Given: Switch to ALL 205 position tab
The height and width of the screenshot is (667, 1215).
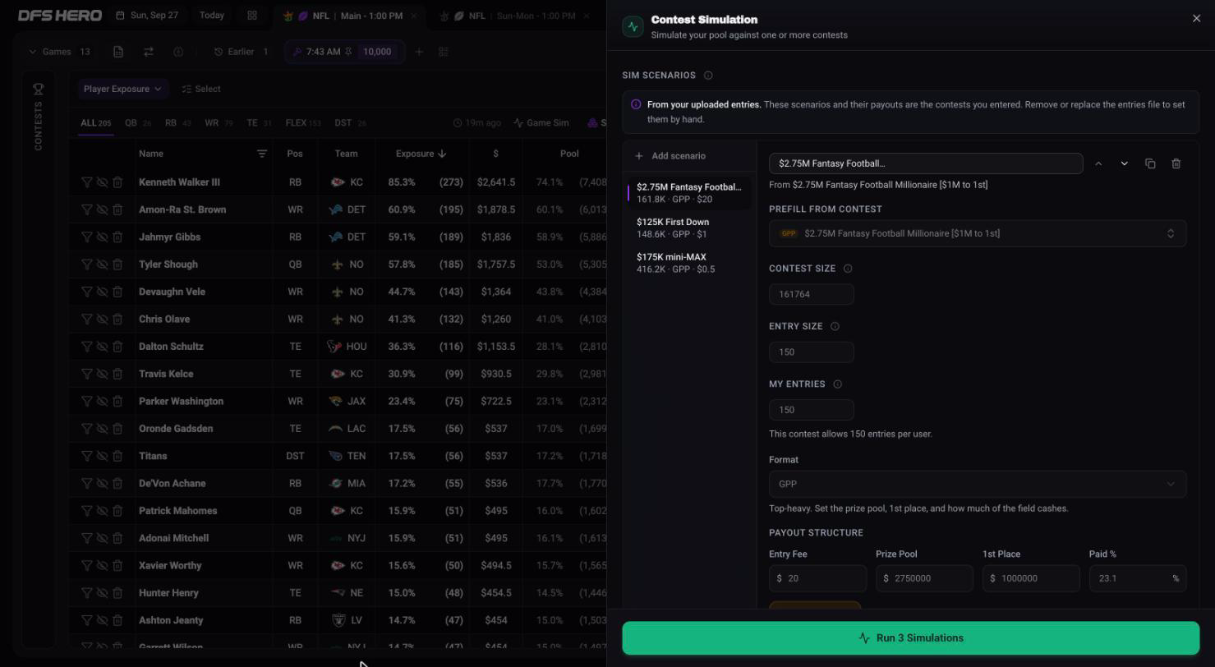Looking at the screenshot, I should pos(95,123).
